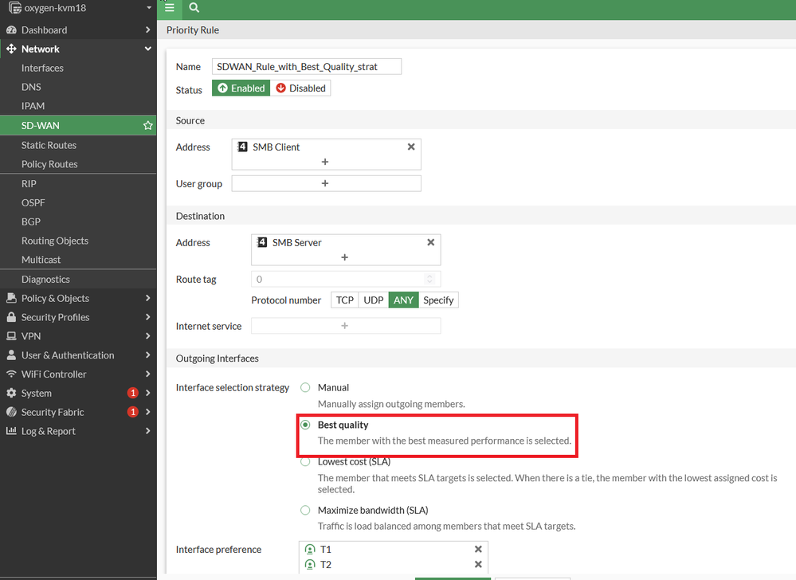Viewport: 796px width, 580px height.
Task: Choose ANY protocol number
Action: [x=404, y=300]
